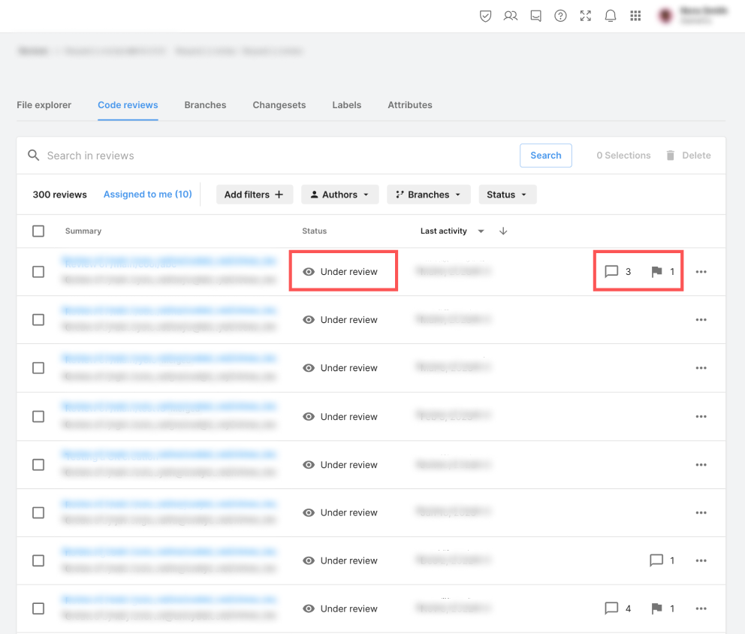
Task: Click the Assigned to me (10) link
Action: (147, 195)
